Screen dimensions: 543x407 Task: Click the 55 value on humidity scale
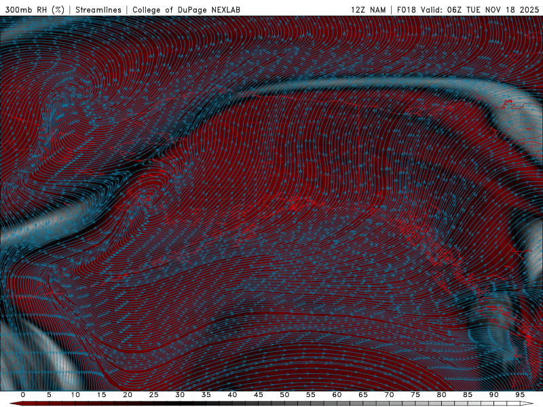(x=311, y=395)
